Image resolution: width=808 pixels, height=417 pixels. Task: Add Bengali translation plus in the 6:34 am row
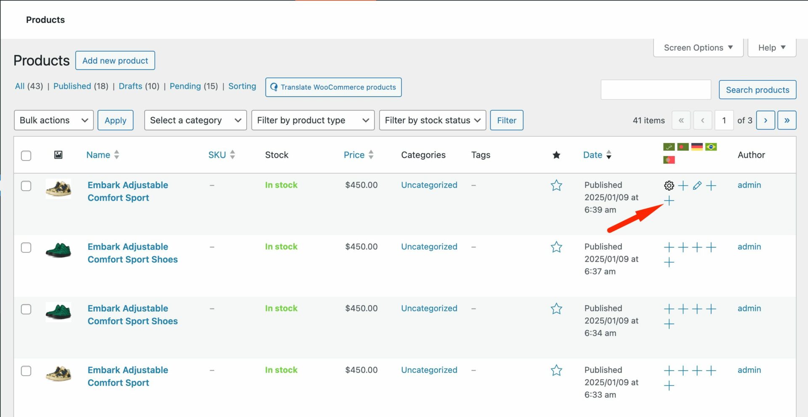683,309
